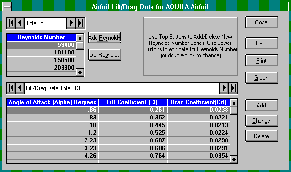
Task: Click the Angle of Attack column header
Action: coord(53,102)
